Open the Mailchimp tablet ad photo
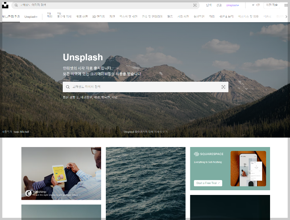This screenshot has width=290, height=220. click(61, 174)
